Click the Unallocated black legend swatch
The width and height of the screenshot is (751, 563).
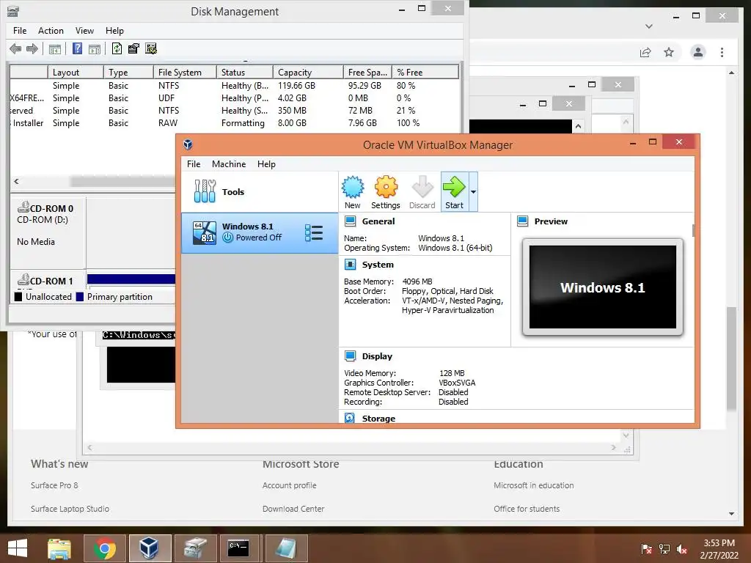point(18,297)
